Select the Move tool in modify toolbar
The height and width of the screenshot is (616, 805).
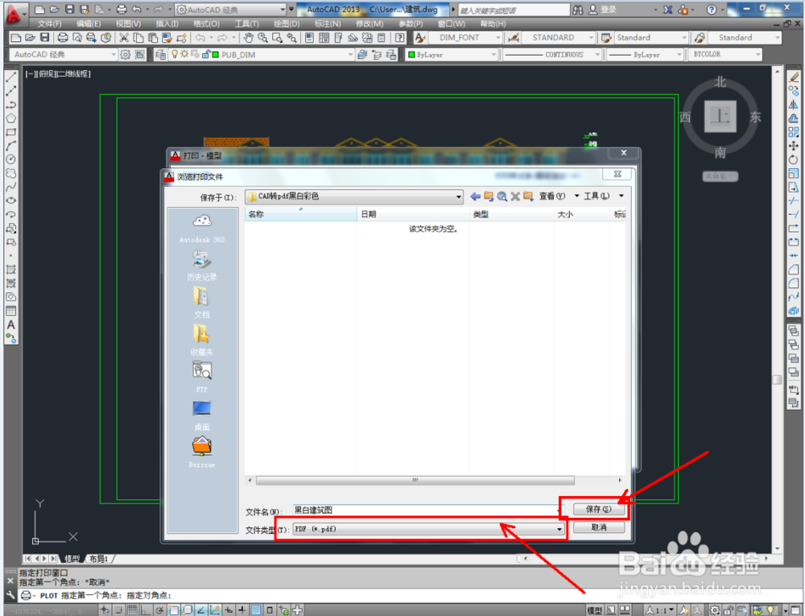[x=794, y=146]
